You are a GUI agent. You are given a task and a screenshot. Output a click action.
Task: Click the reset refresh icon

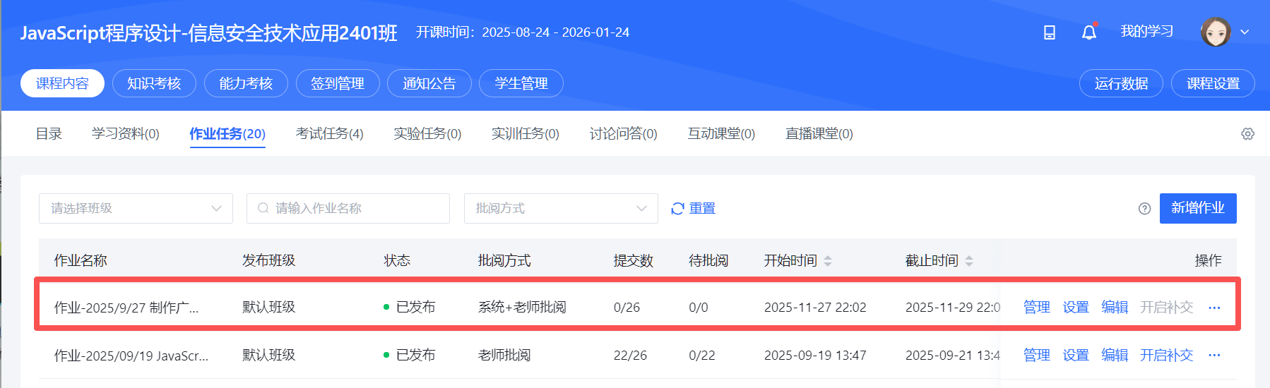[677, 209]
